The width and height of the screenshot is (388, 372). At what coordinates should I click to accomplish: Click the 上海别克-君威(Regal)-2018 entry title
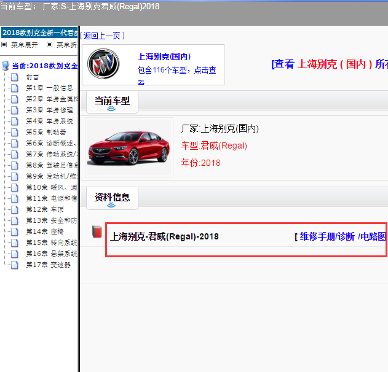[164, 236]
